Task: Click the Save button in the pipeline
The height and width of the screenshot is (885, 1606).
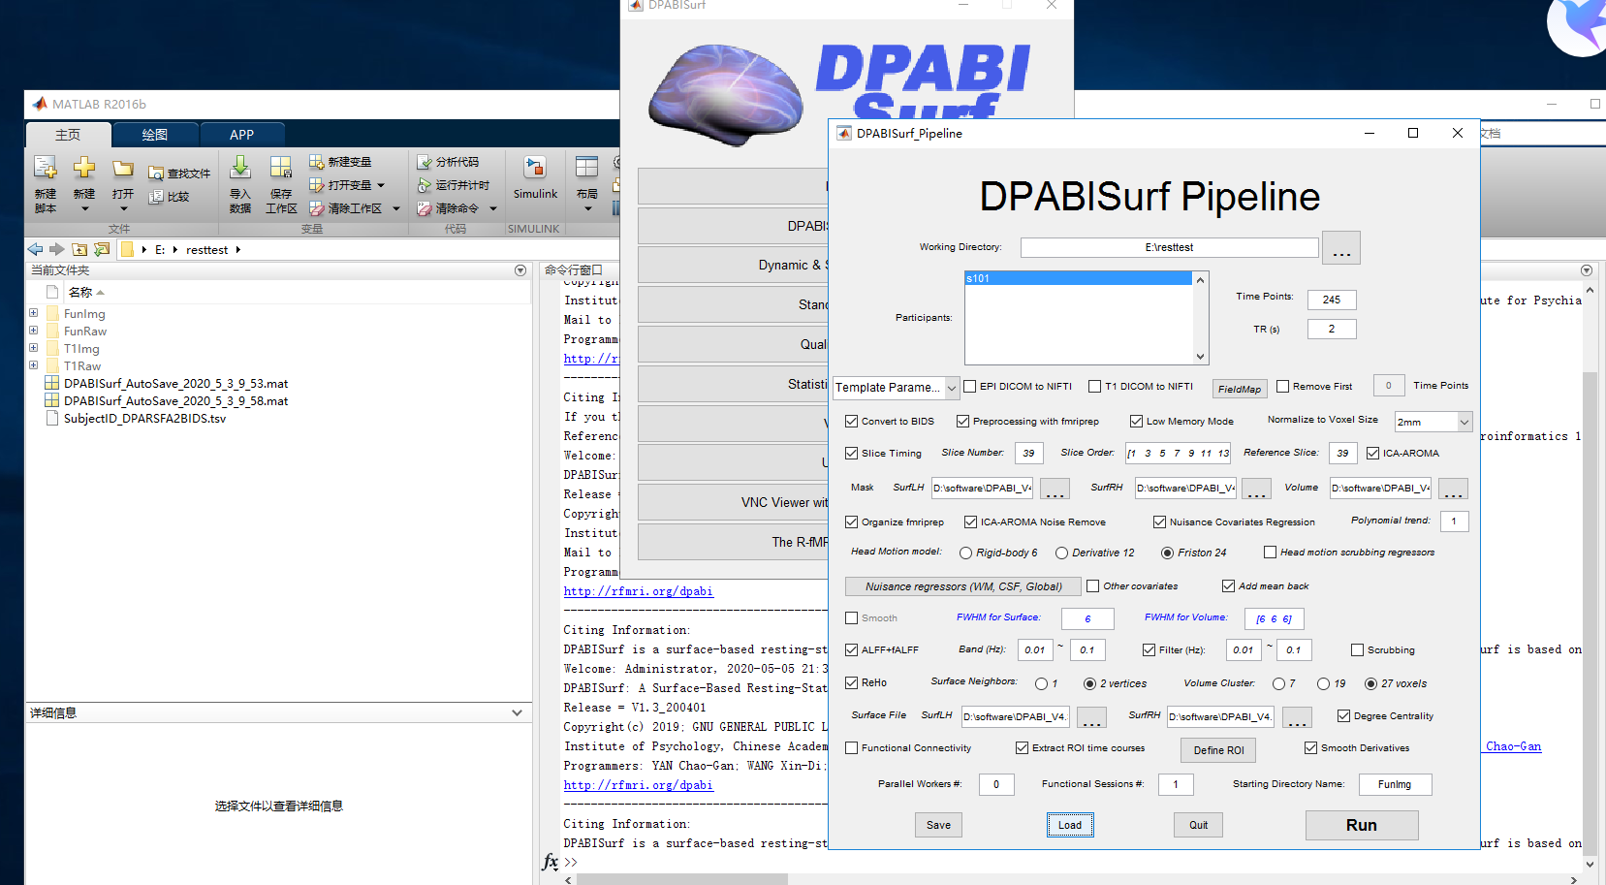Action: (x=938, y=825)
